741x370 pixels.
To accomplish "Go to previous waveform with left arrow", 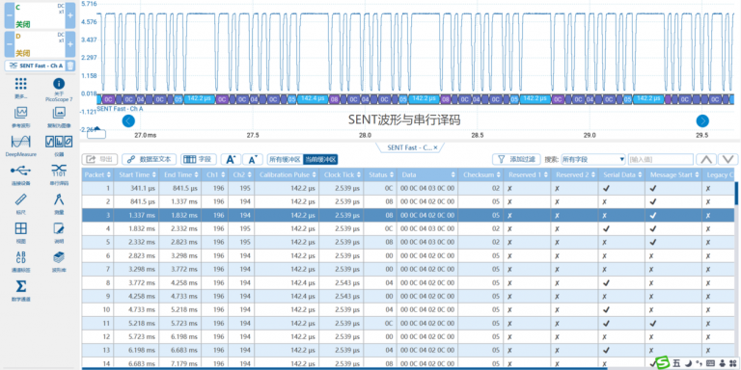I will point(128,120).
